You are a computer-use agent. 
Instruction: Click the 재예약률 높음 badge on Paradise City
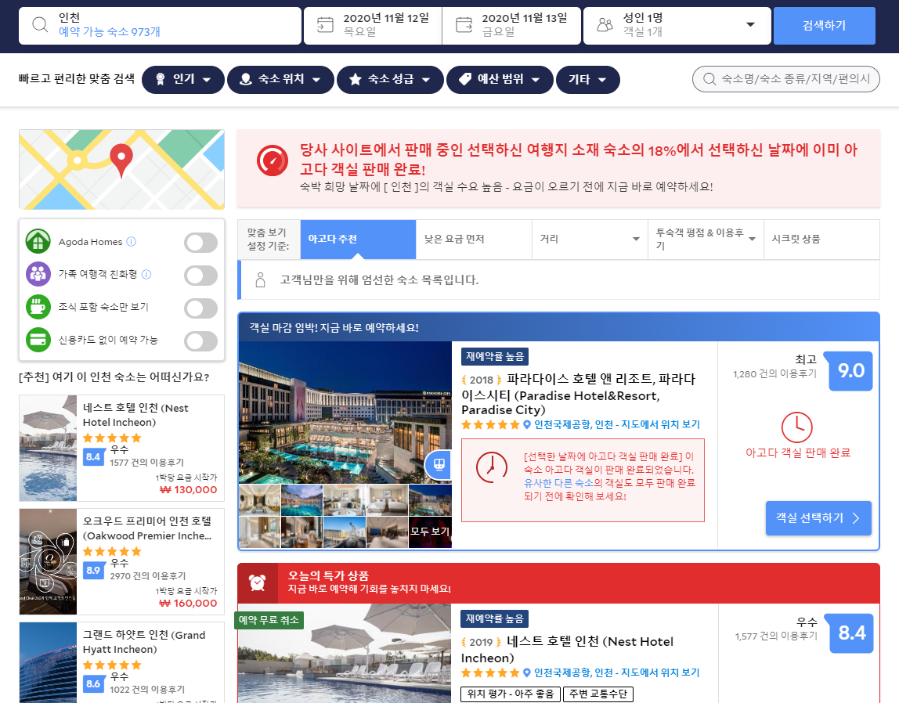point(494,356)
